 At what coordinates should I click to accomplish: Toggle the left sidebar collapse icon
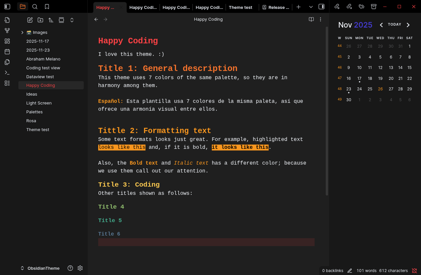click(x=7, y=7)
